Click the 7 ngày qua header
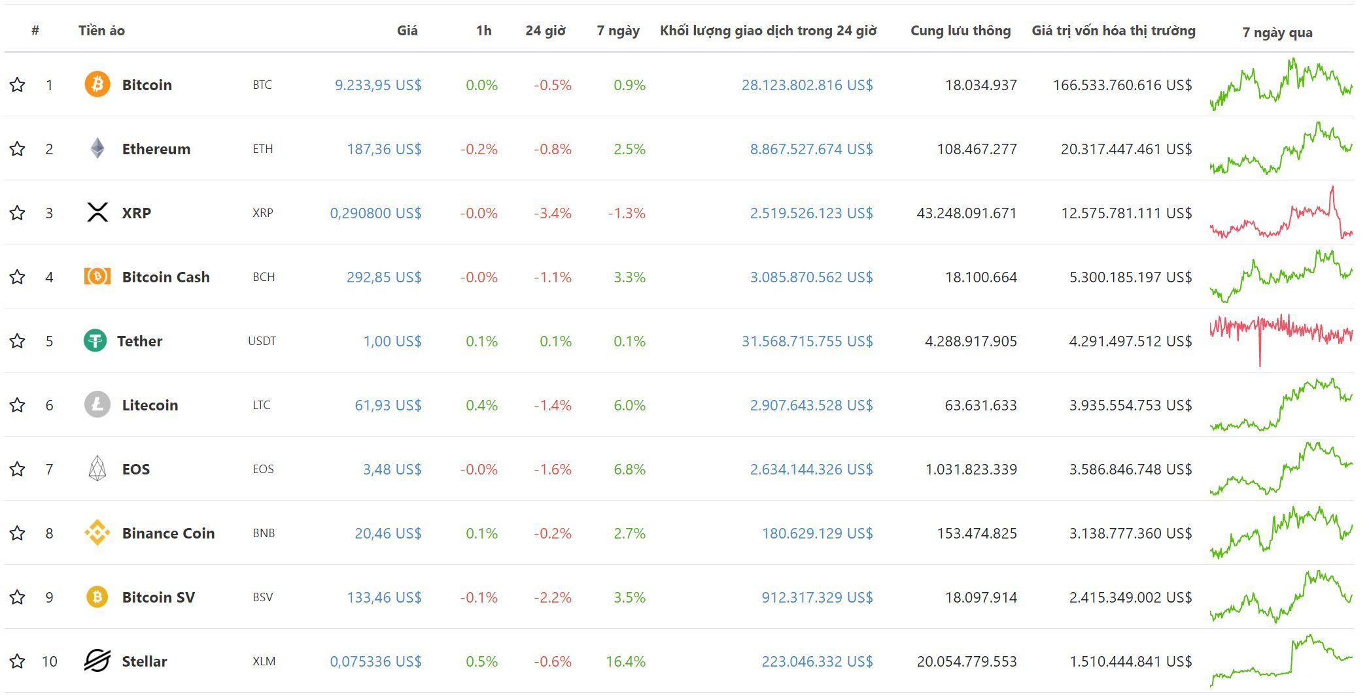The height and width of the screenshot is (696, 1369). 1277,32
